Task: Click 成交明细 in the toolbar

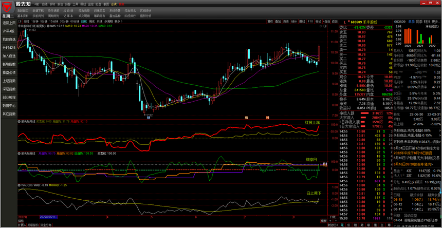Action: 84,16
